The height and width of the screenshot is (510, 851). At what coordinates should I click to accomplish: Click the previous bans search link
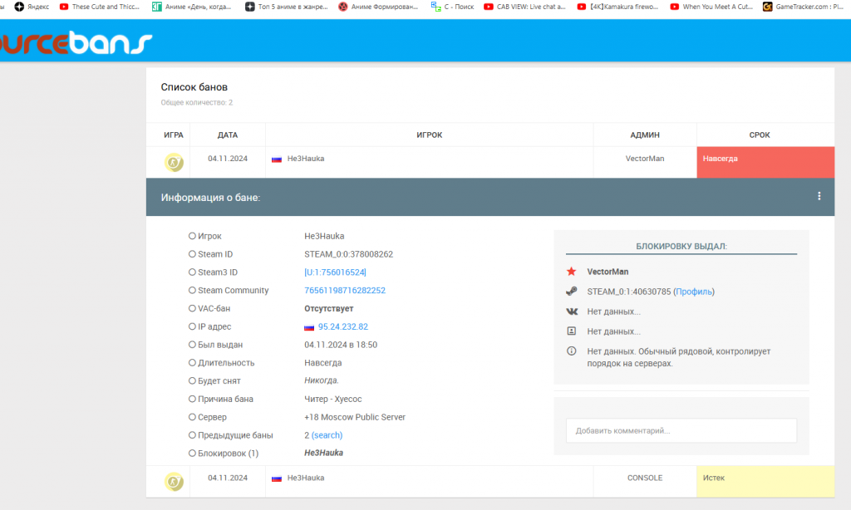point(327,435)
